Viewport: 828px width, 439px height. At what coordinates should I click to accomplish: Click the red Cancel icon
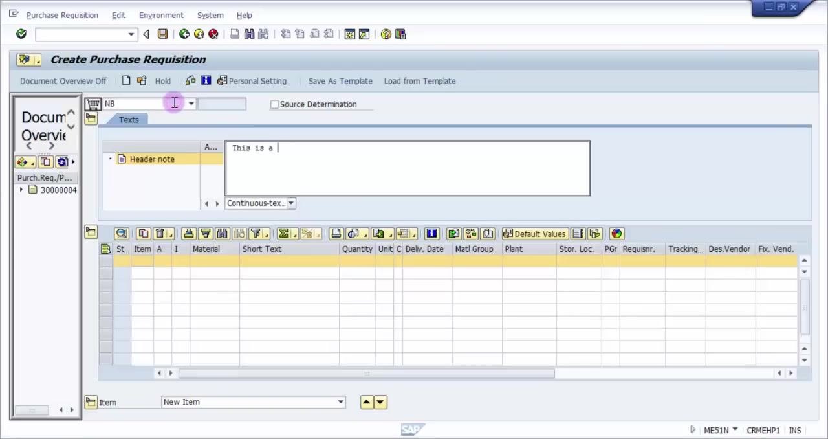[213, 34]
